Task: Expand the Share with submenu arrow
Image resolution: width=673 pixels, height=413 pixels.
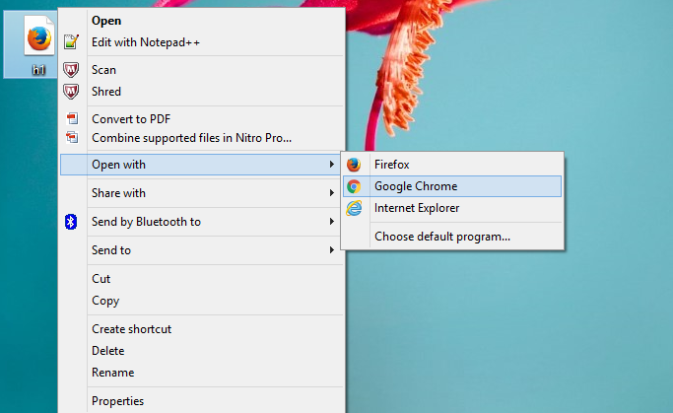Action: tap(332, 193)
